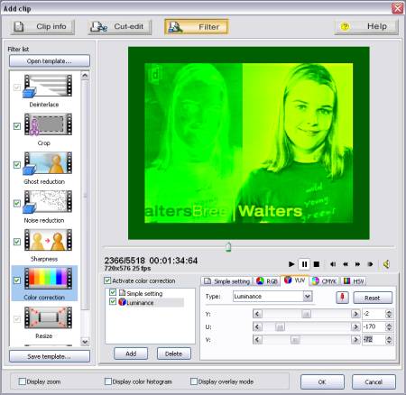
Task: Switch to the RGB tab
Action: tap(267, 281)
